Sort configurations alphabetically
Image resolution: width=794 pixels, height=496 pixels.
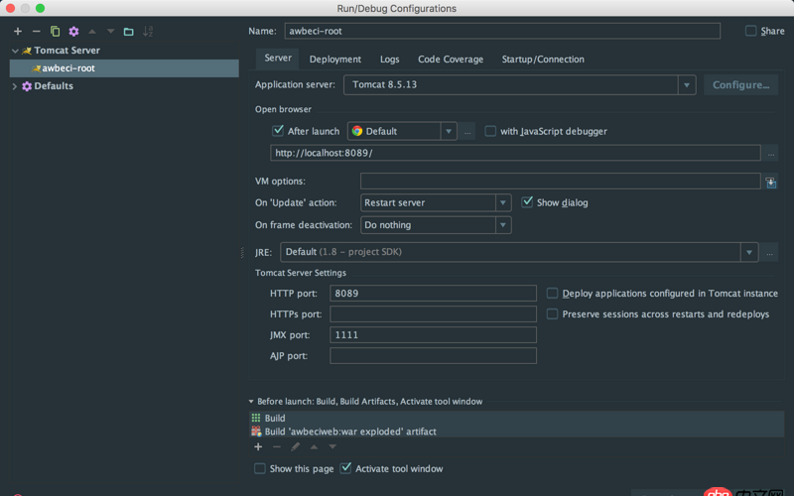(147, 32)
